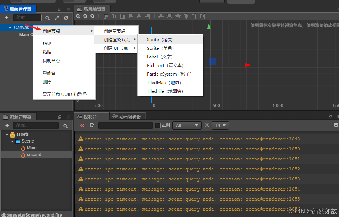The image size is (339, 217).
Task: Choose Label (文字) node
Action: 170,57
